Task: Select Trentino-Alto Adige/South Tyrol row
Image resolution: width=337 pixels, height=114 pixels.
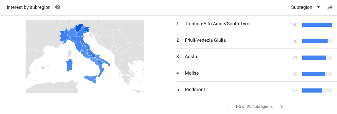Action: coord(254,24)
